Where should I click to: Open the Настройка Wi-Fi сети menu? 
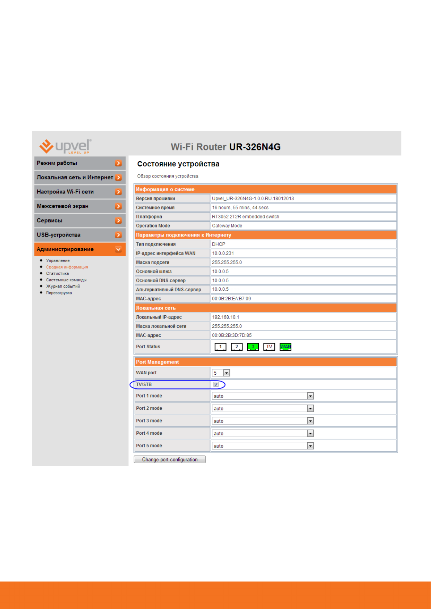[65, 192]
